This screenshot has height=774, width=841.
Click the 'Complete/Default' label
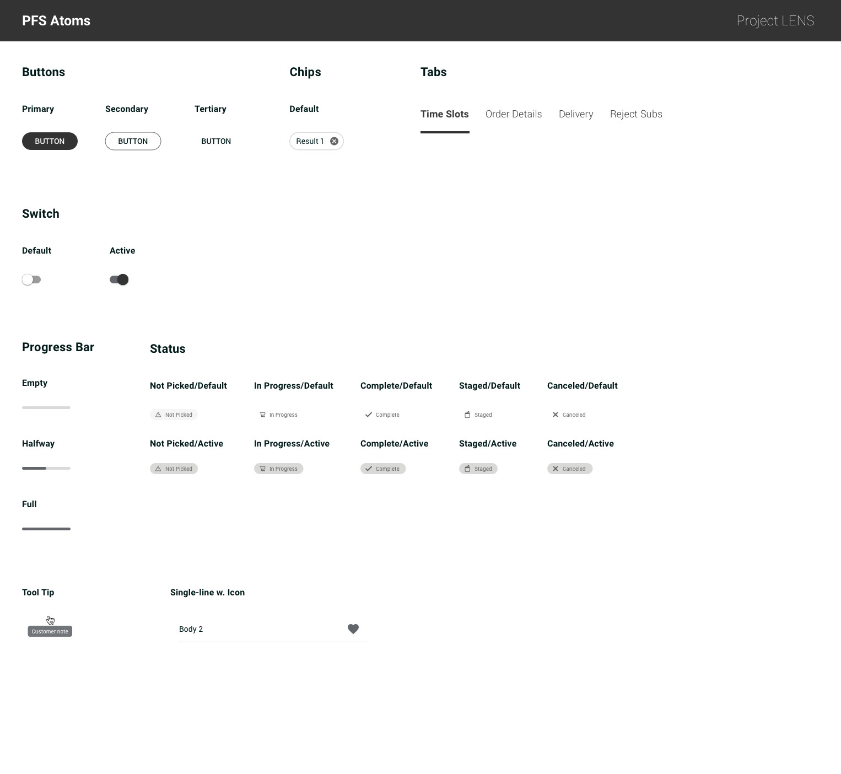[396, 385]
